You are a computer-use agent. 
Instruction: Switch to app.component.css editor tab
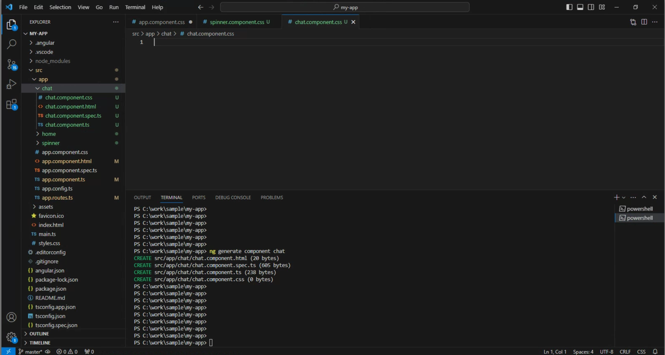point(161,22)
